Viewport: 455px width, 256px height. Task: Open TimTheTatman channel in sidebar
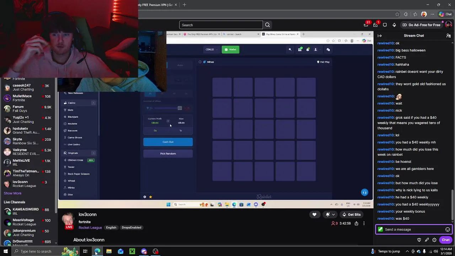(28, 173)
